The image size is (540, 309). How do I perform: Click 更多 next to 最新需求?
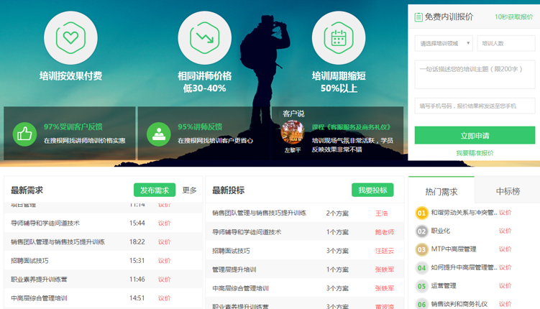[x=190, y=190]
